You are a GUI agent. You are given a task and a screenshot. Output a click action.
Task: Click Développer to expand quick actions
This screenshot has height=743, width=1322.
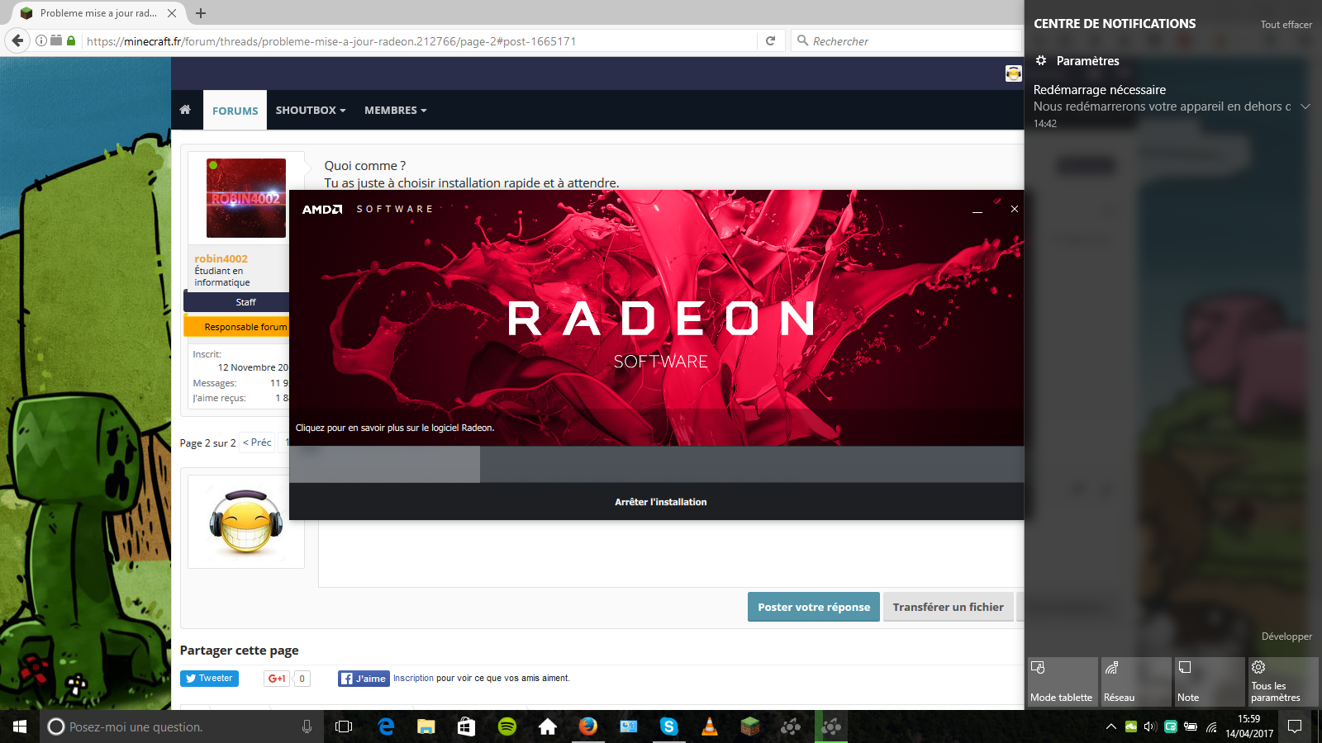tap(1286, 637)
